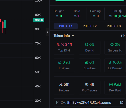
Task: Click the 30K price axis label
Action: point(38,101)
